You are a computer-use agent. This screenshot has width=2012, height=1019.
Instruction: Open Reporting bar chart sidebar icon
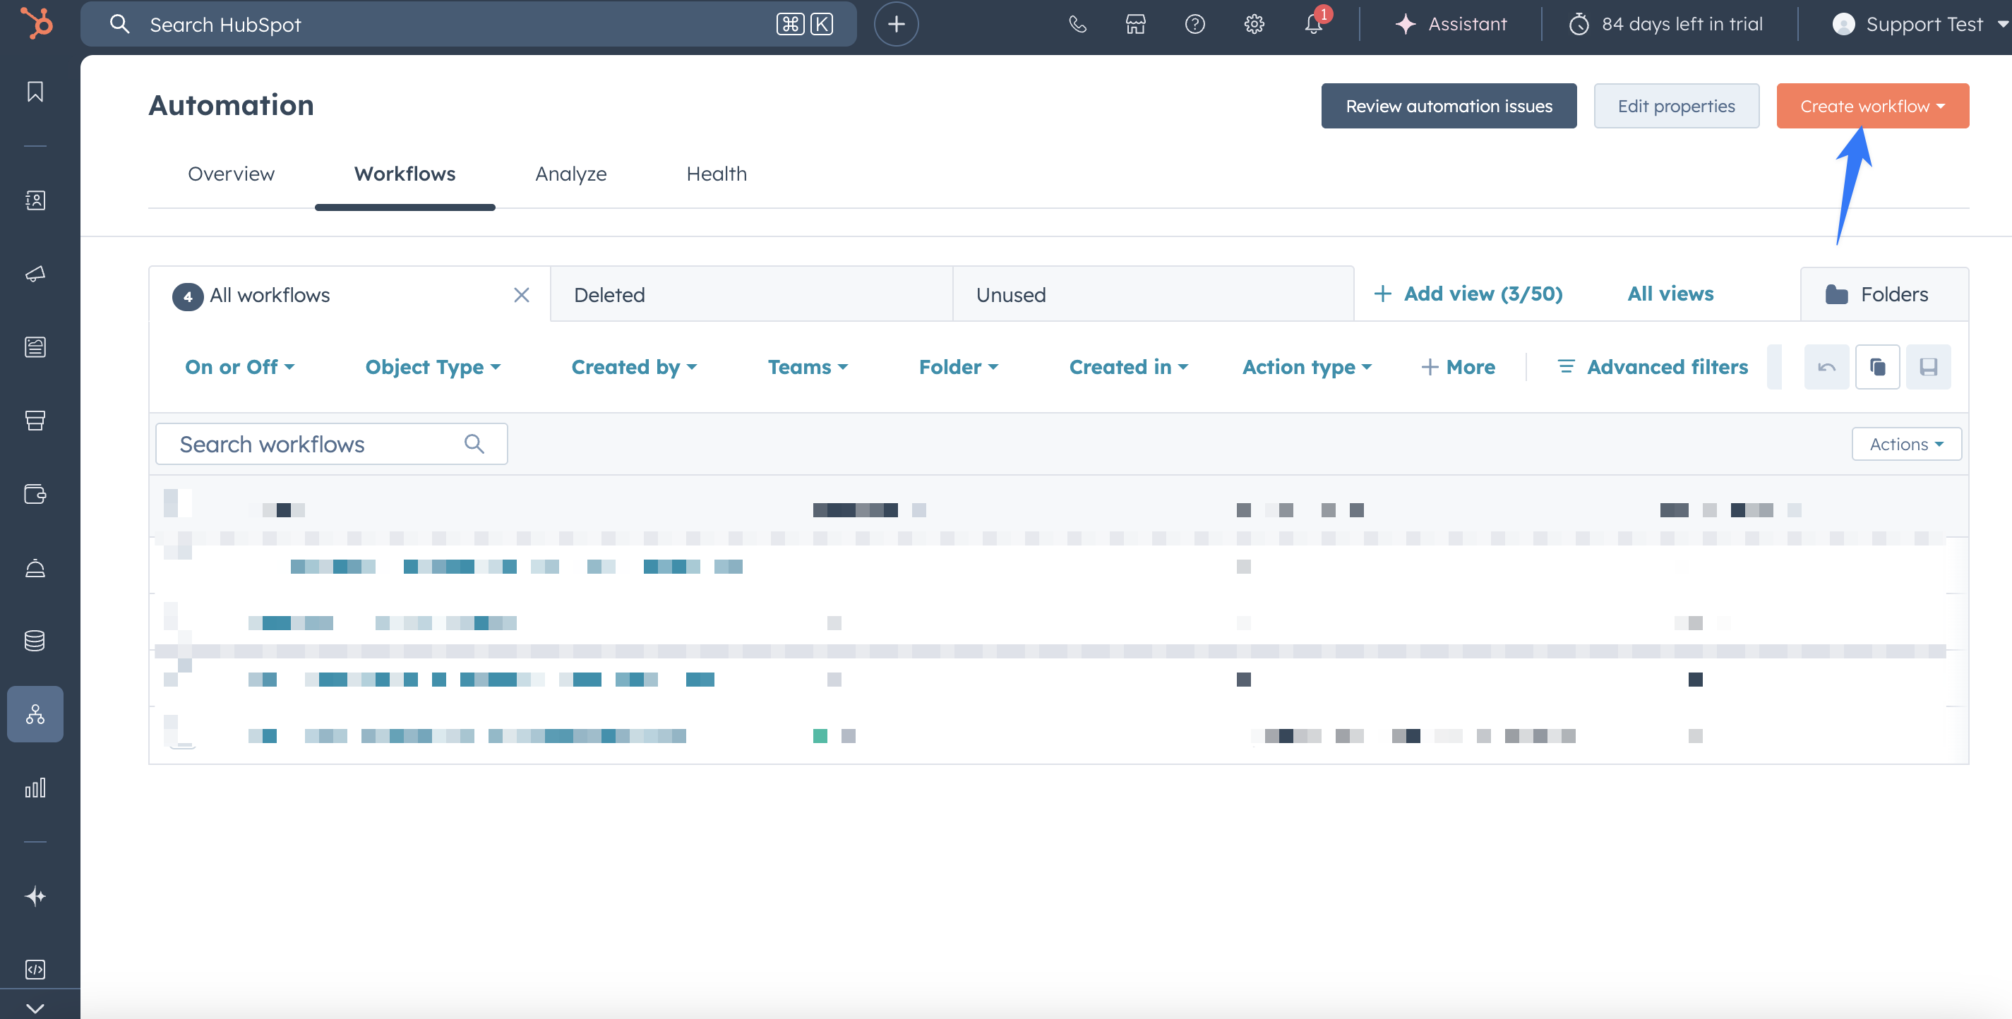tap(35, 787)
